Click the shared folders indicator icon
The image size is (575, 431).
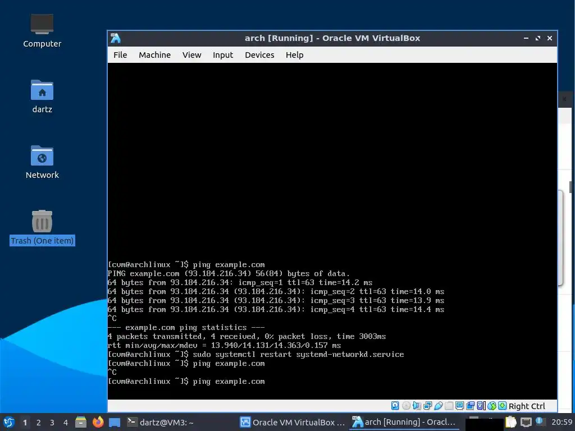click(449, 405)
